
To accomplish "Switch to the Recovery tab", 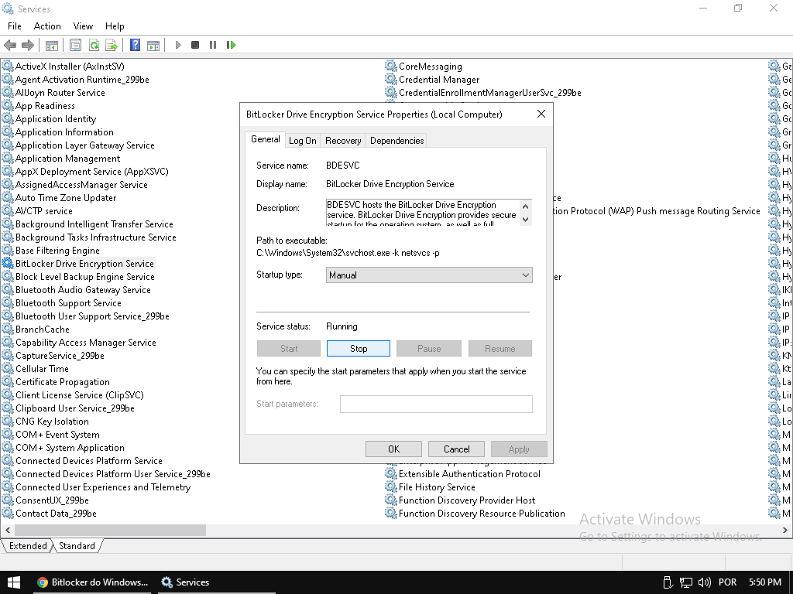I will 343,141.
